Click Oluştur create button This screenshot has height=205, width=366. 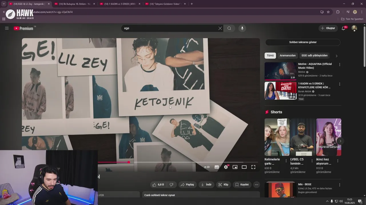328,28
